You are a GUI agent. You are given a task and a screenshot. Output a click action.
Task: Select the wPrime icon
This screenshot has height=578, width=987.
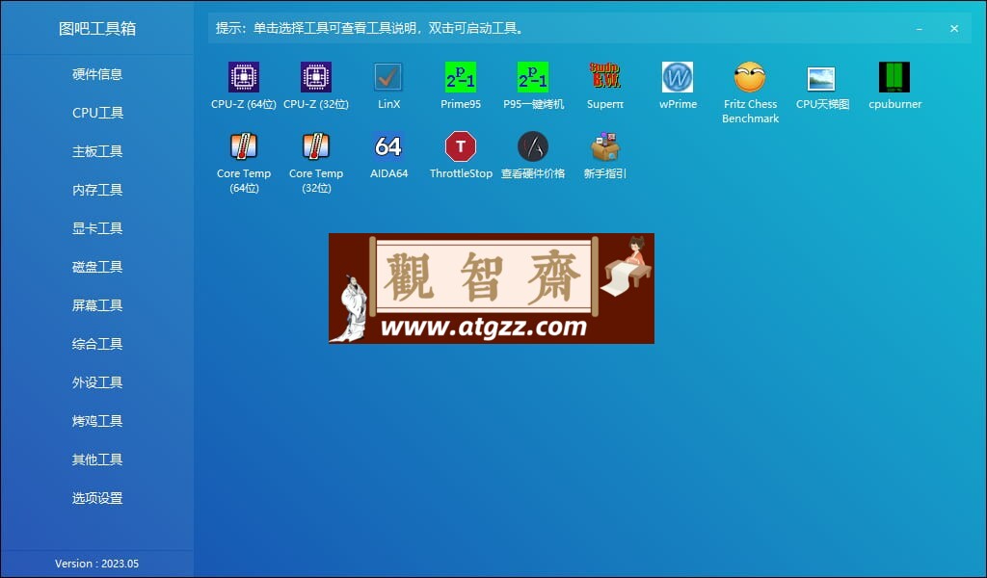(678, 77)
